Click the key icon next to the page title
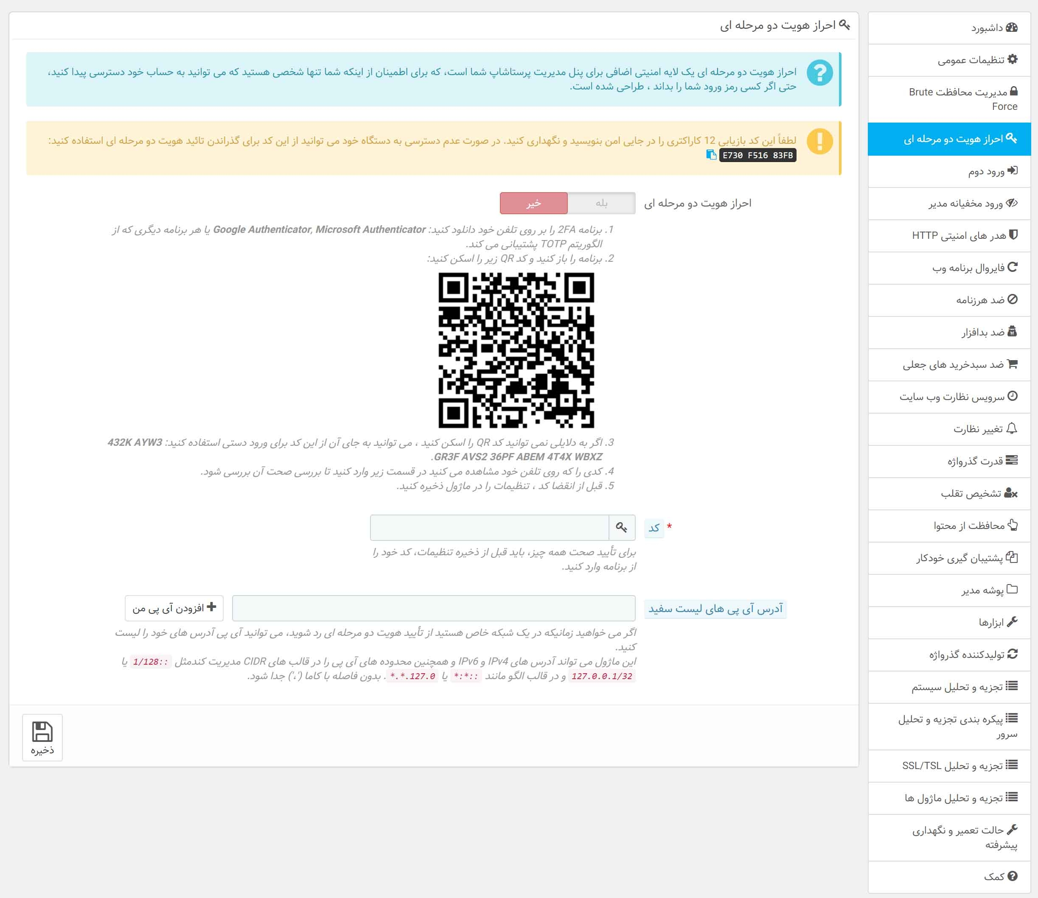 click(844, 25)
